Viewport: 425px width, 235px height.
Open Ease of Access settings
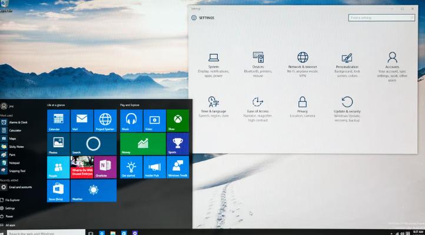click(258, 109)
